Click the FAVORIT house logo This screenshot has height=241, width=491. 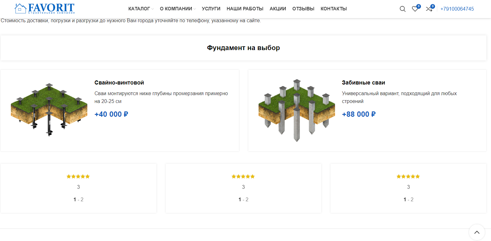click(44, 8)
